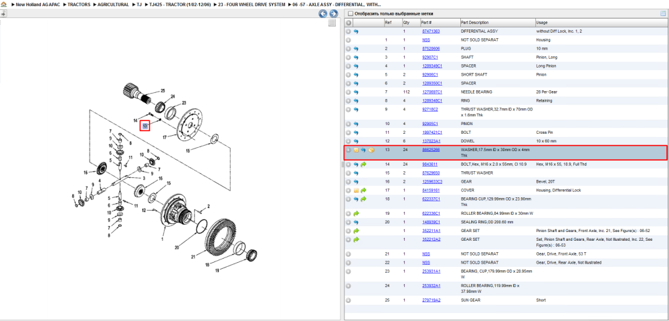Click the yellow package icon on row 13

[371, 150]
